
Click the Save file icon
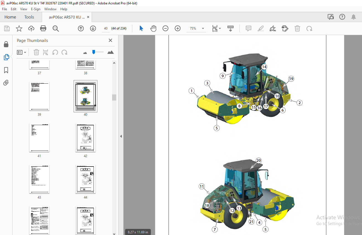click(7, 28)
